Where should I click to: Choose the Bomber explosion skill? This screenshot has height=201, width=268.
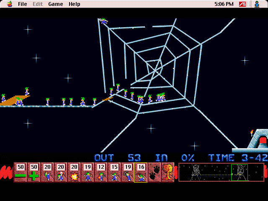(74, 173)
